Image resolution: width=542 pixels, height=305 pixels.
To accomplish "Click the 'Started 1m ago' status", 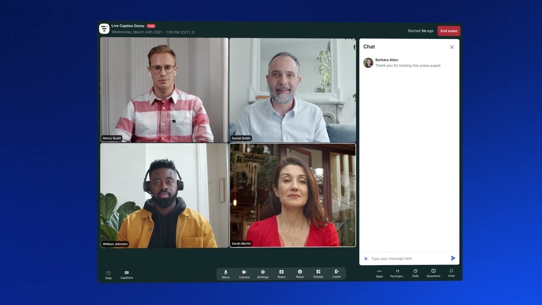I will click(x=420, y=31).
